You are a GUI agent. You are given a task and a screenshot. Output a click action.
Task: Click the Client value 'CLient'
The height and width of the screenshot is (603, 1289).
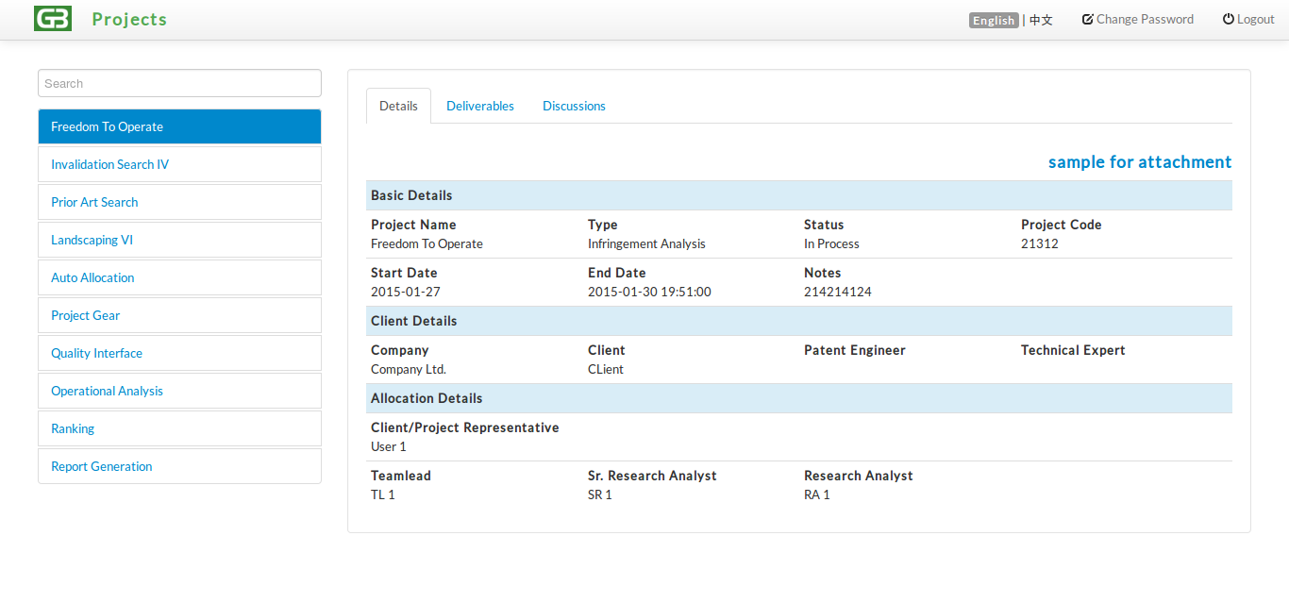(x=606, y=369)
